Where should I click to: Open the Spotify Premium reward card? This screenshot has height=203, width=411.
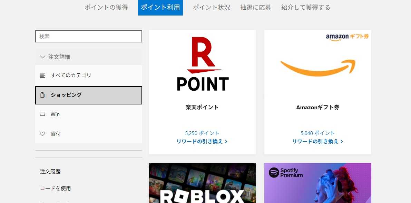pyautogui.click(x=318, y=183)
